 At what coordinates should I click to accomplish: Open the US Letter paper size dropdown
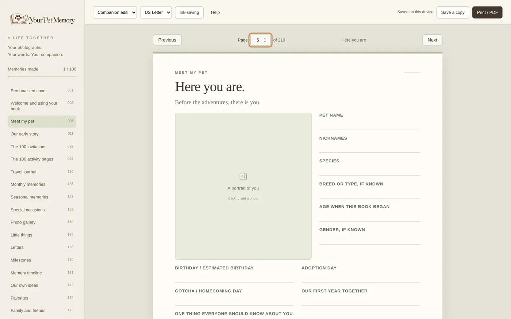[156, 12]
